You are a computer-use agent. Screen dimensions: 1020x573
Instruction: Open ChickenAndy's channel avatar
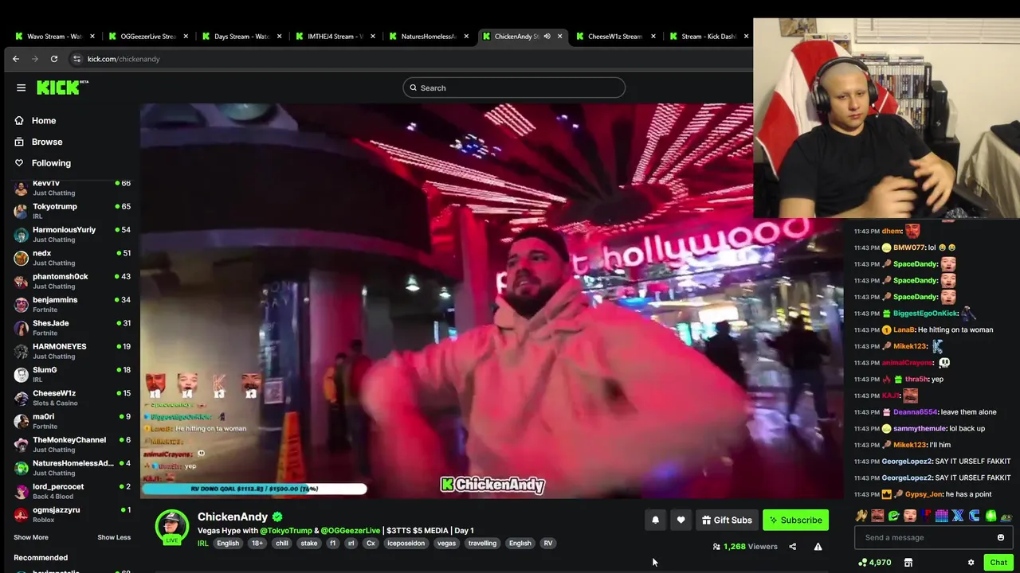[x=171, y=527]
